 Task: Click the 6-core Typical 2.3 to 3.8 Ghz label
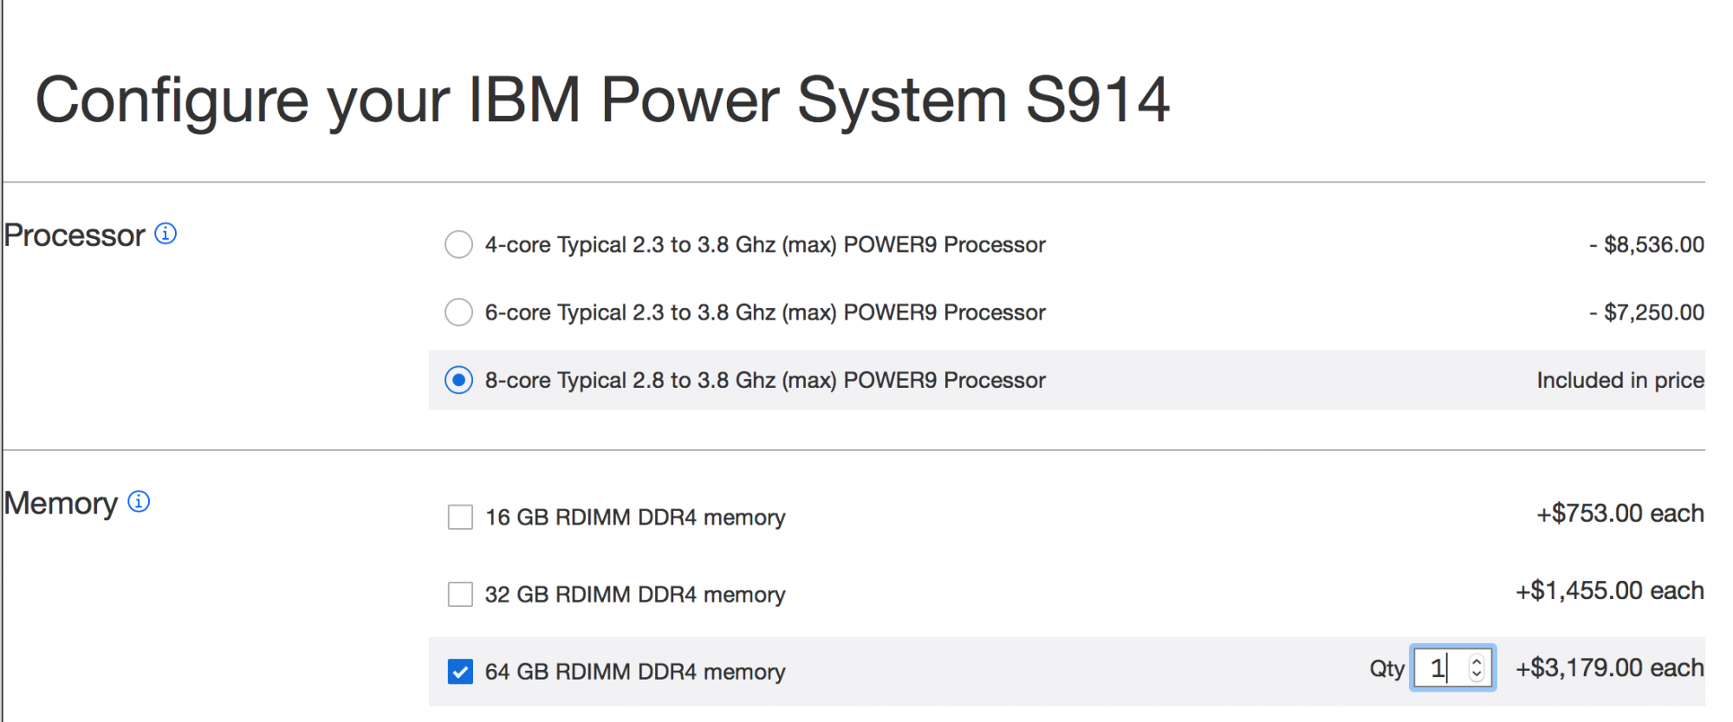(x=765, y=313)
